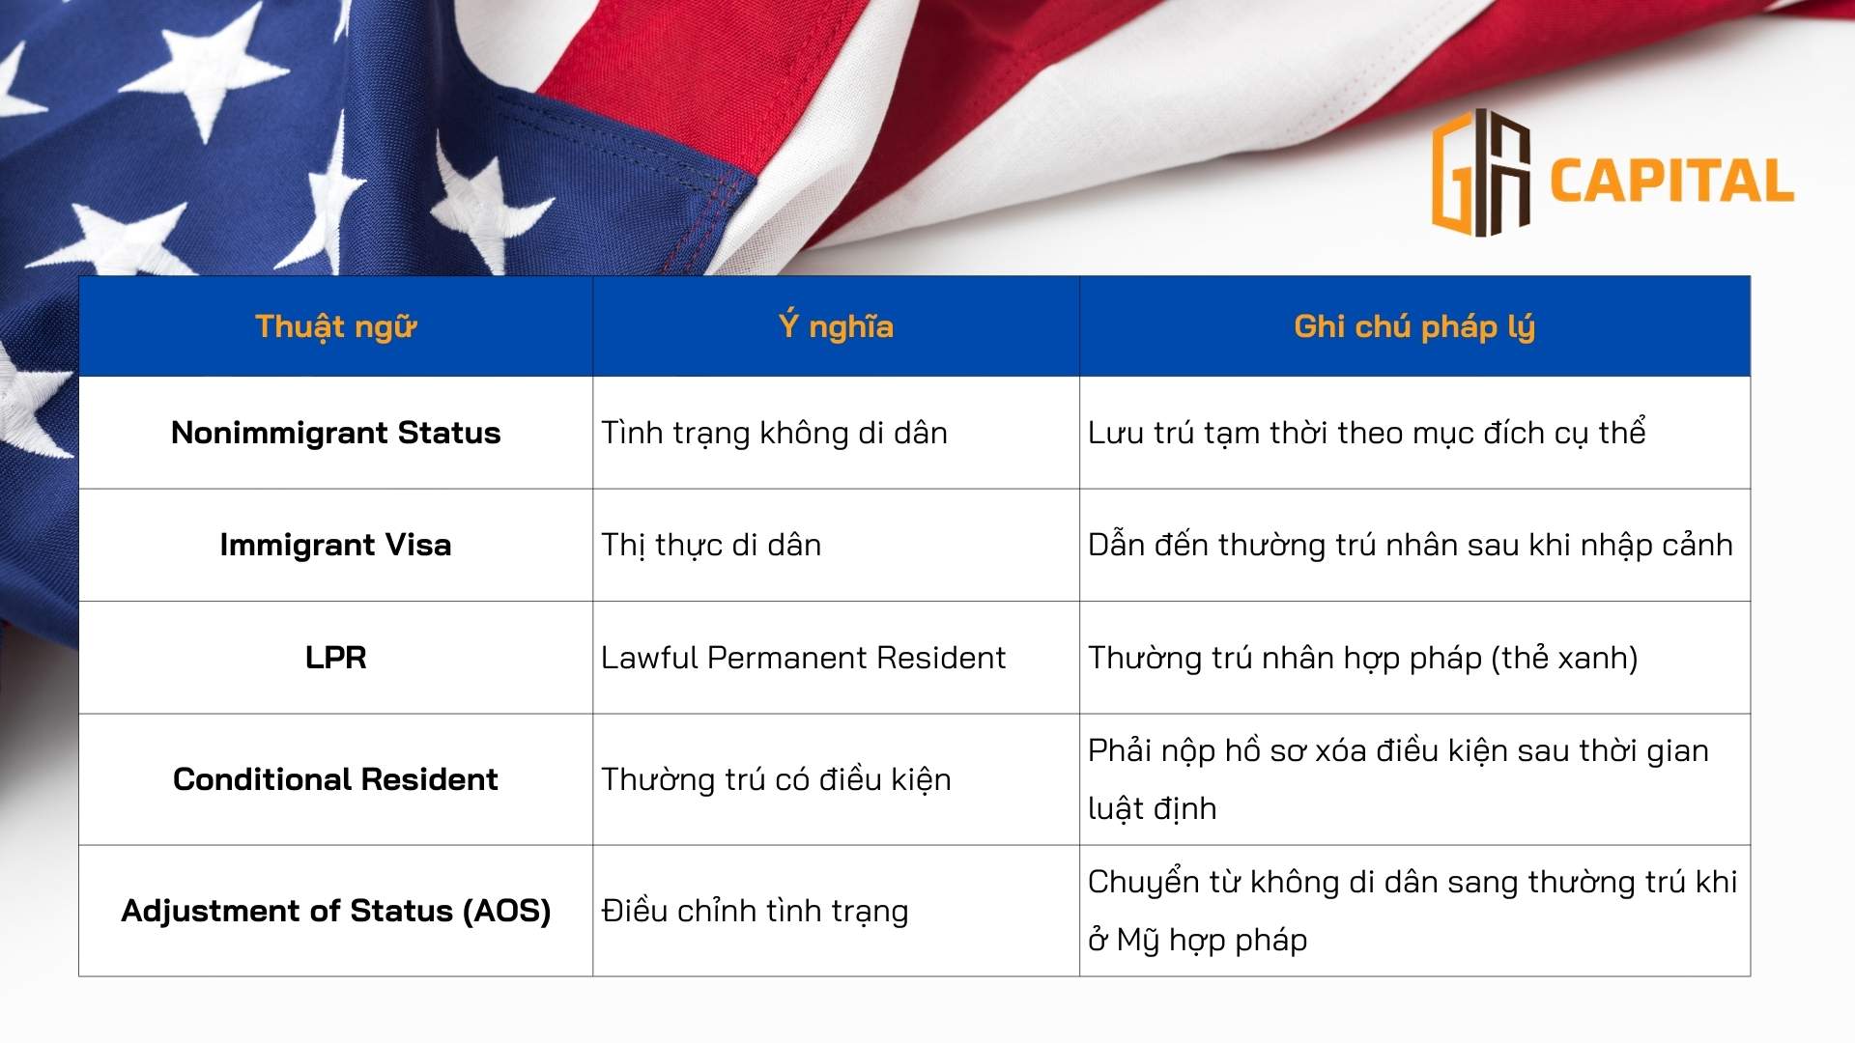Click the Thường trú nhân hợp pháp note

click(x=1362, y=658)
